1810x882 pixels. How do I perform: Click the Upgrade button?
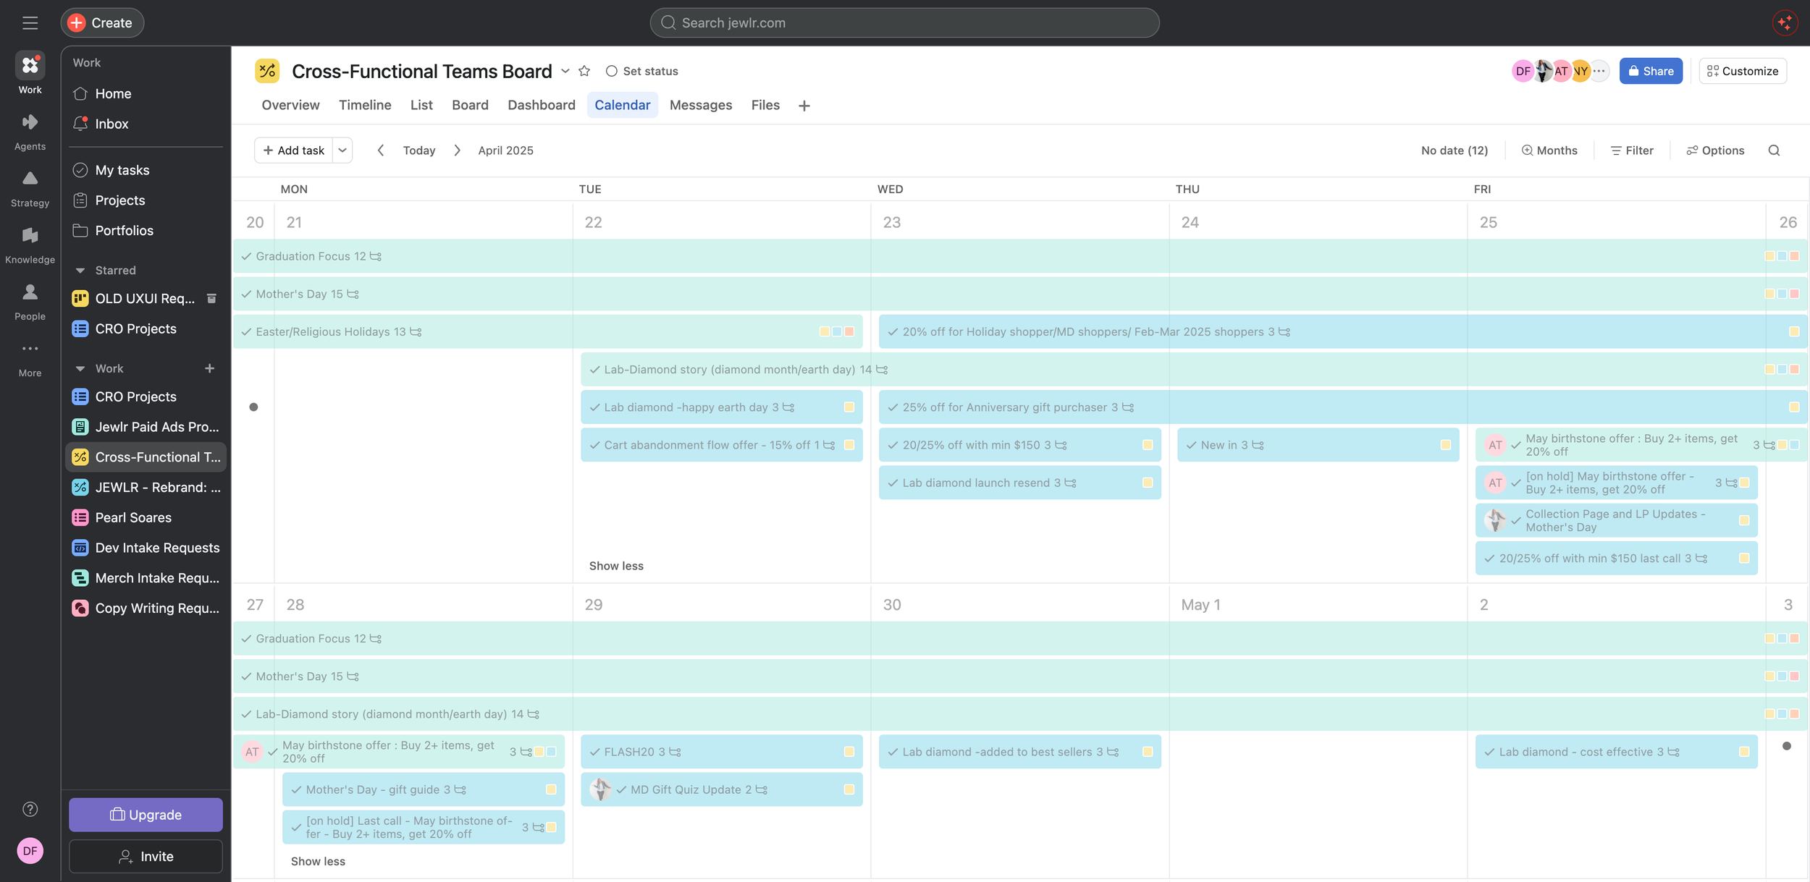(x=146, y=815)
